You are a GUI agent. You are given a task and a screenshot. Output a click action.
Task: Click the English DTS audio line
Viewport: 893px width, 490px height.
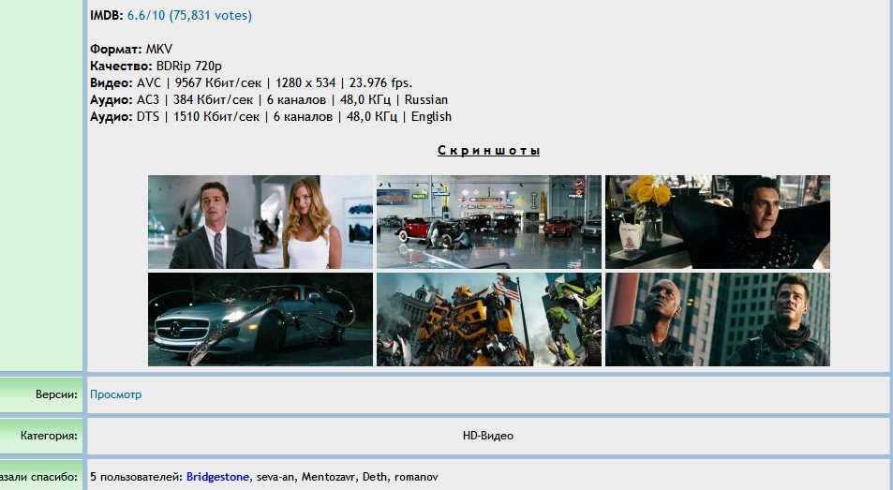click(271, 117)
